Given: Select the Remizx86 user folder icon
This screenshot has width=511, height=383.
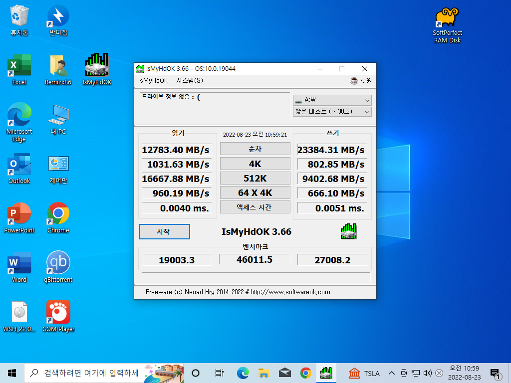Looking at the screenshot, I should (58, 69).
